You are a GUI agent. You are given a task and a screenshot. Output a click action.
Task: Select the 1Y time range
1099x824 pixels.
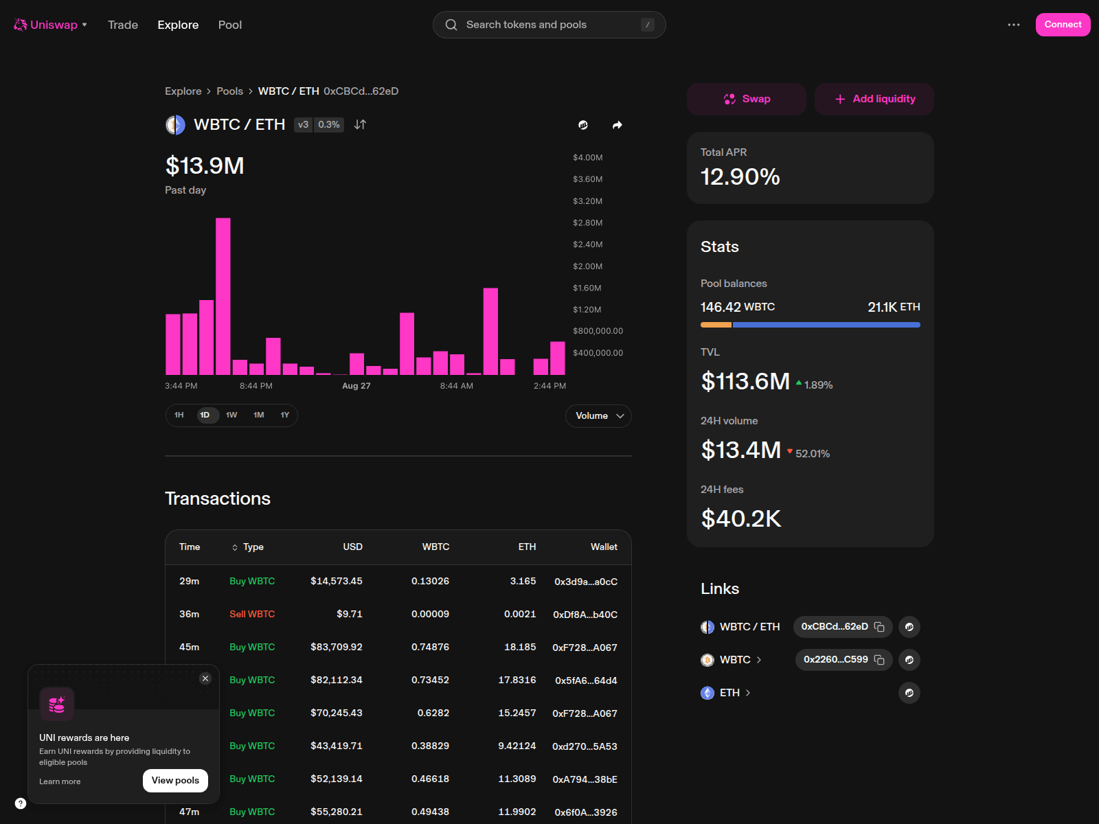click(285, 415)
